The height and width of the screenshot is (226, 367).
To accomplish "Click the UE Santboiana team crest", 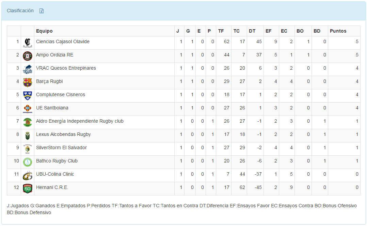I will [x=27, y=109].
